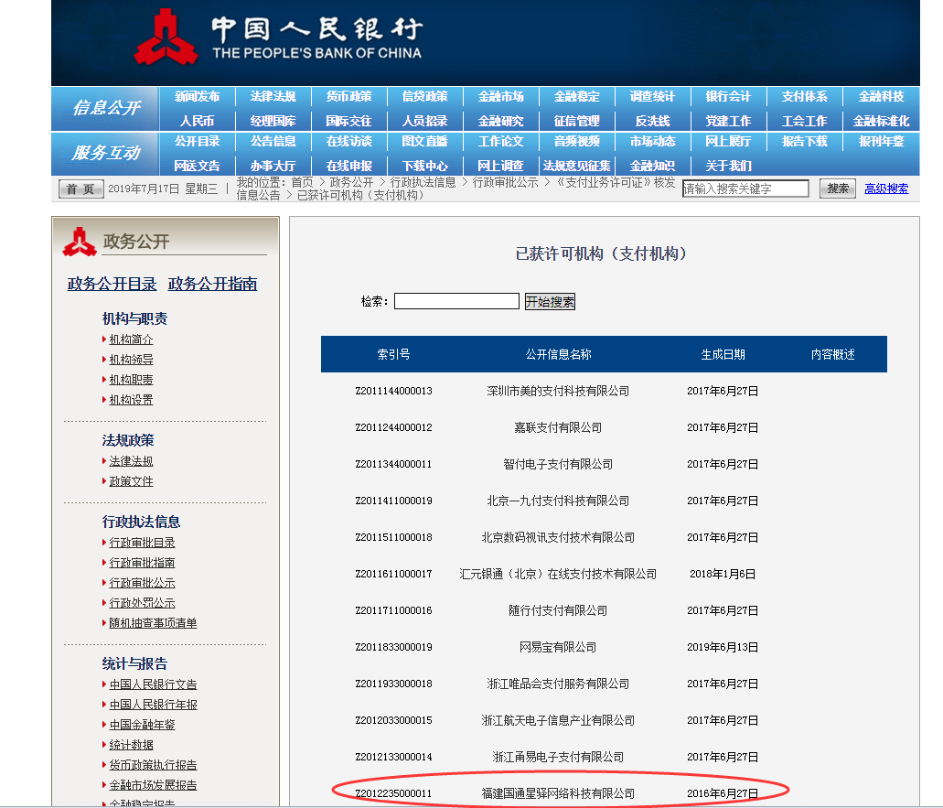Open 政务公开指南 link in sidebar
The width and height of the screenshot is (943, 808).
point(212,284)
